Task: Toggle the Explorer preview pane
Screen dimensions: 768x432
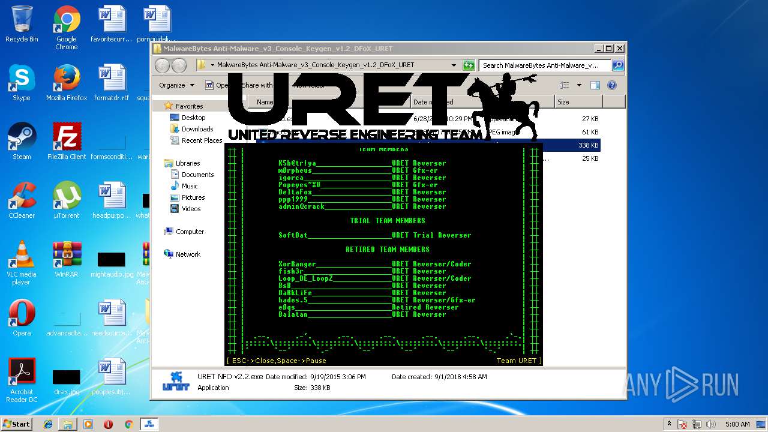Action: point(595,85)
